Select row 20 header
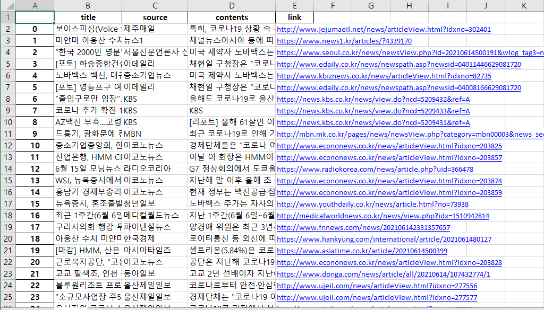This screenshot has width=544, height=310. coord(7,239)
